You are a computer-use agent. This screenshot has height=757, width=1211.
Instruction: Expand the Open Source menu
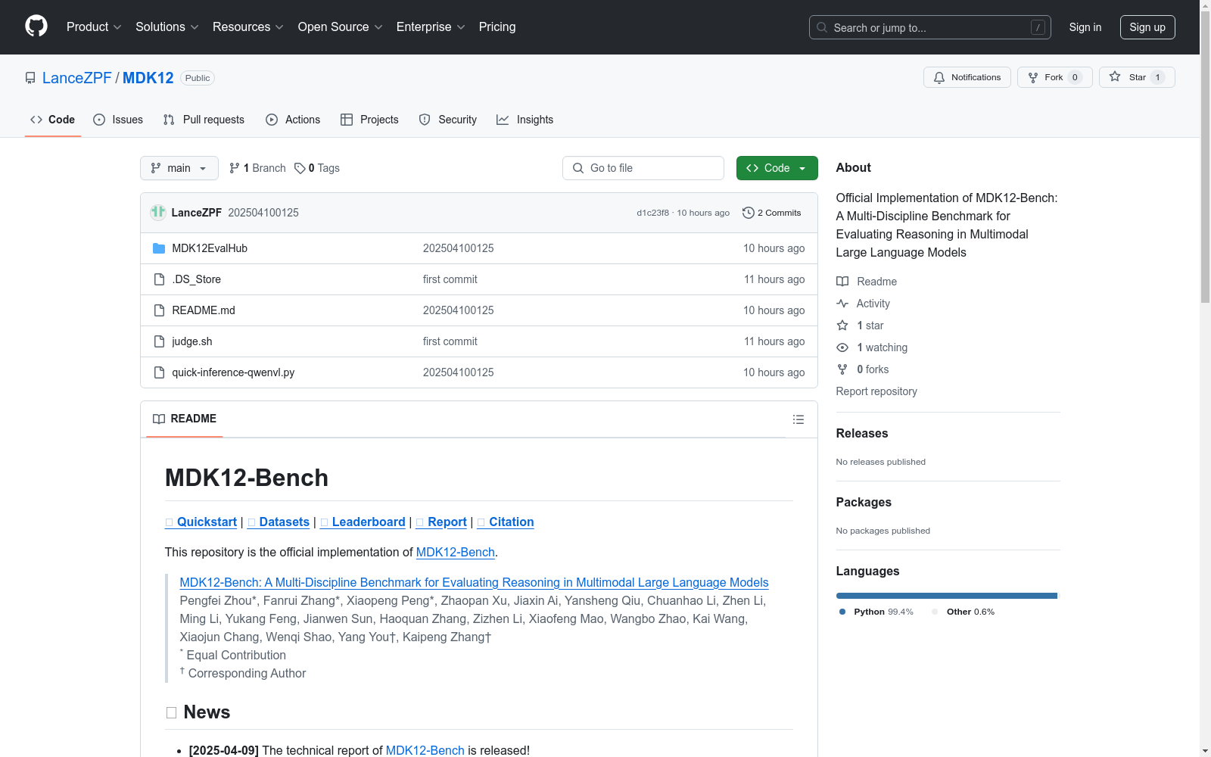click(x=341, y=27)
